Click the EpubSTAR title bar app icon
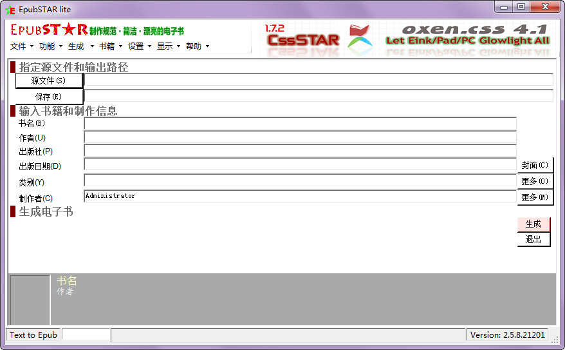Image resolution: width=565 pixels, height=350 pixels. (x=10, y=10)
